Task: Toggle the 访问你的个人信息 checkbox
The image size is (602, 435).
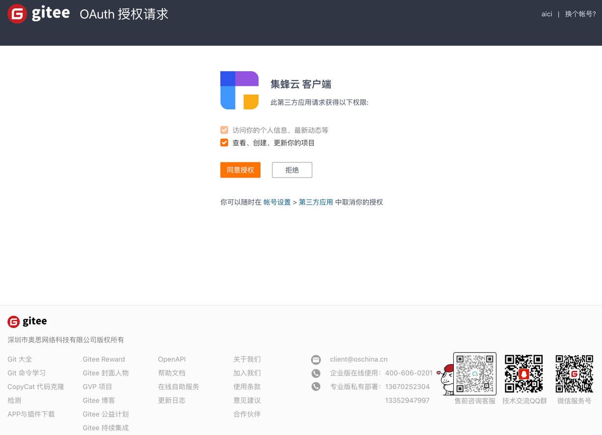Action: pos(224,130)
